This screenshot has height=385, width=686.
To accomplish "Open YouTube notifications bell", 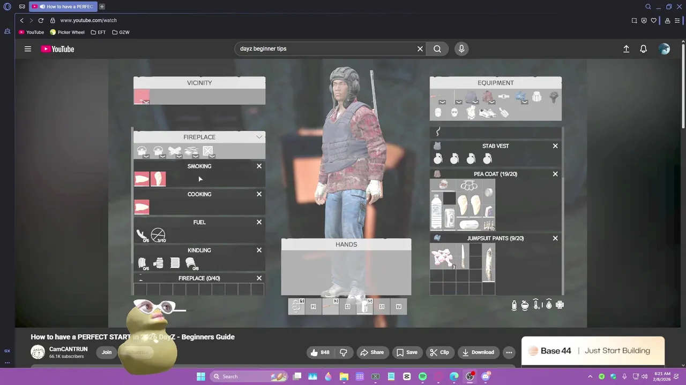I will click(x=643, y=49).
